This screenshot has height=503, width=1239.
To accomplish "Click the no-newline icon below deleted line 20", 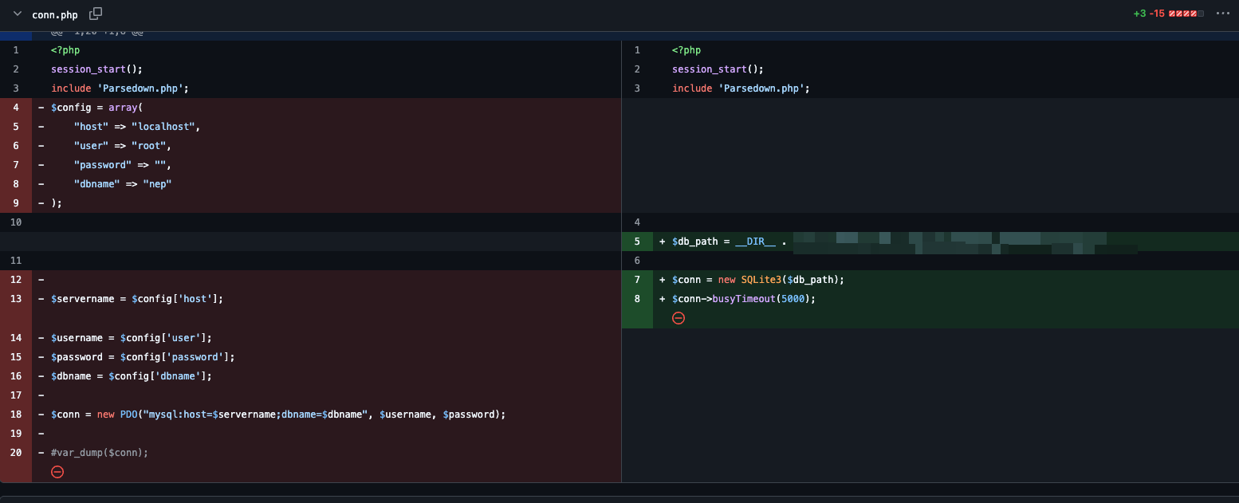I will [57, 472].
